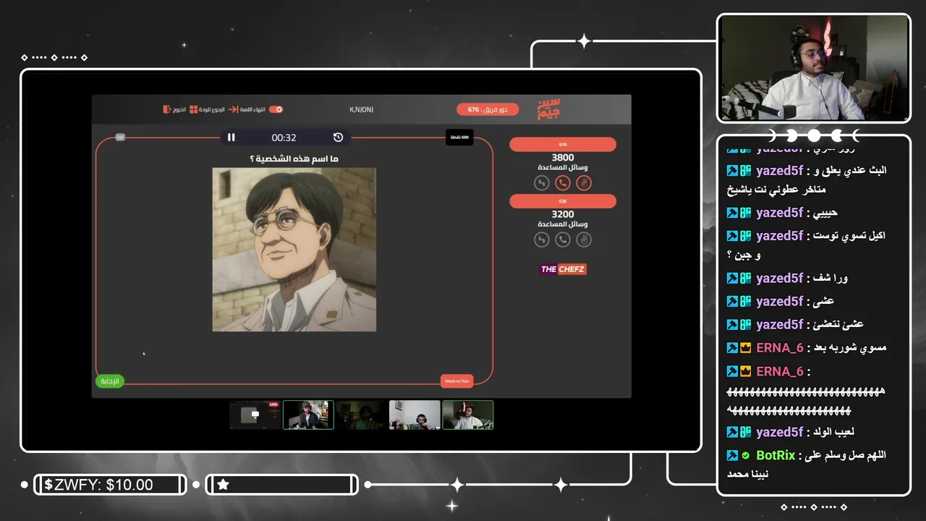Use team 676 swap lifeline
926x521 pixels.
pyautogui.click(x=542, y=183)
